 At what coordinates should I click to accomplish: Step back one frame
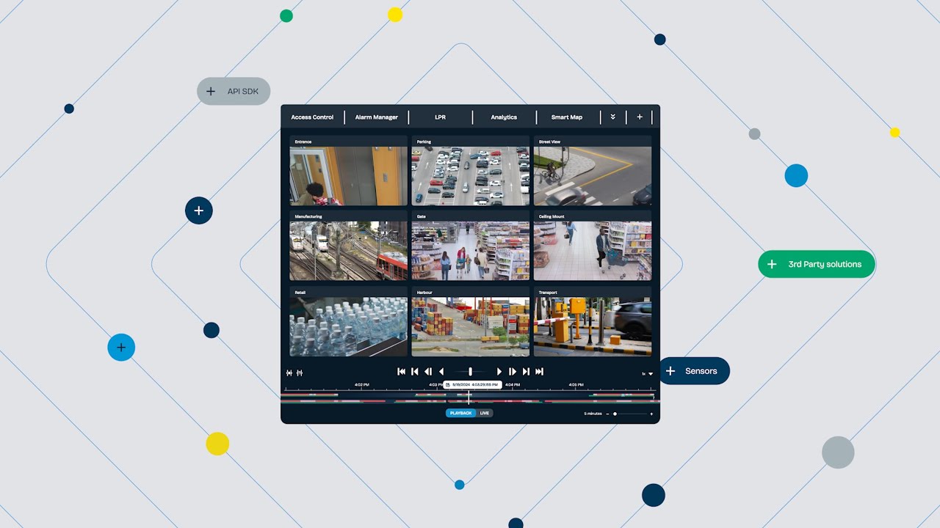click(428, 372)
